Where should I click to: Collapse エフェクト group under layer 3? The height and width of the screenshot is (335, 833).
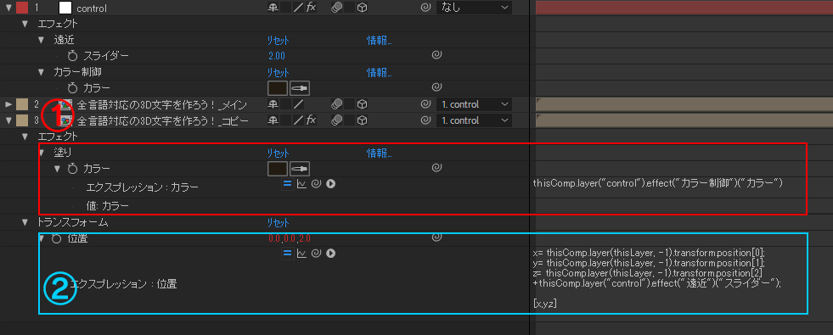coord(25,137)
